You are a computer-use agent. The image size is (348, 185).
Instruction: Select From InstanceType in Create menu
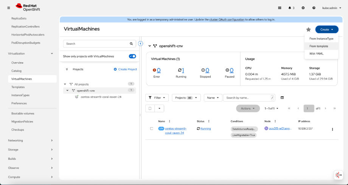point(322,39)
